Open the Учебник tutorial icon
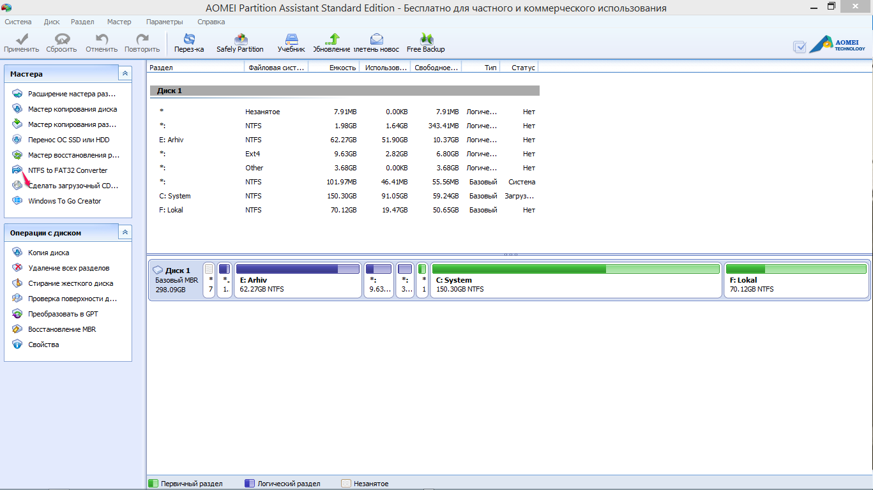The image size is (873, 490). click(x=291, y=40)
